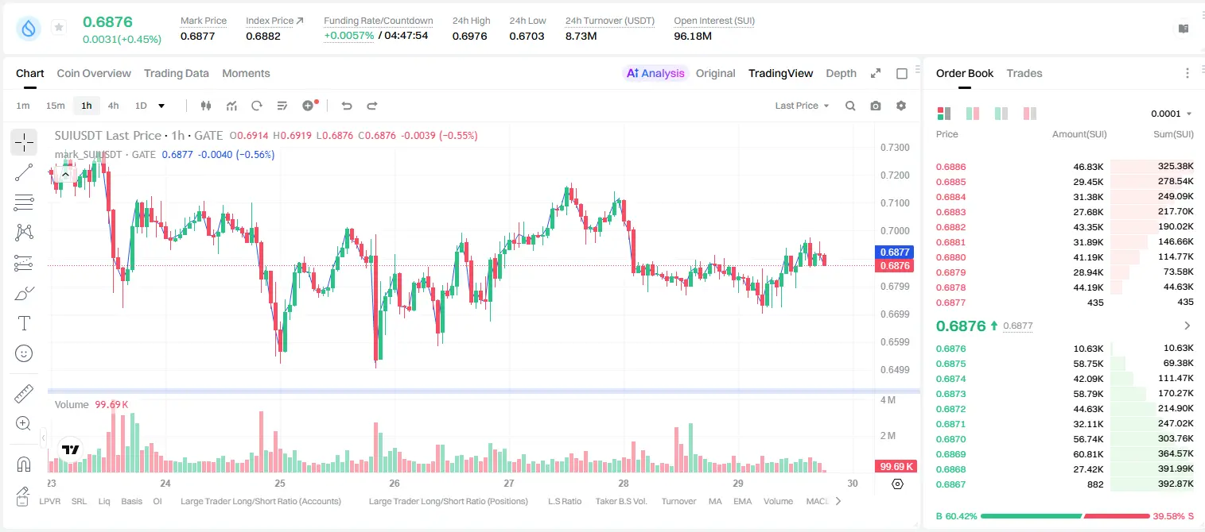Open chart settings gear icon
The width and height of the screenshot is (1205, 532).
[x=901, y=106]
